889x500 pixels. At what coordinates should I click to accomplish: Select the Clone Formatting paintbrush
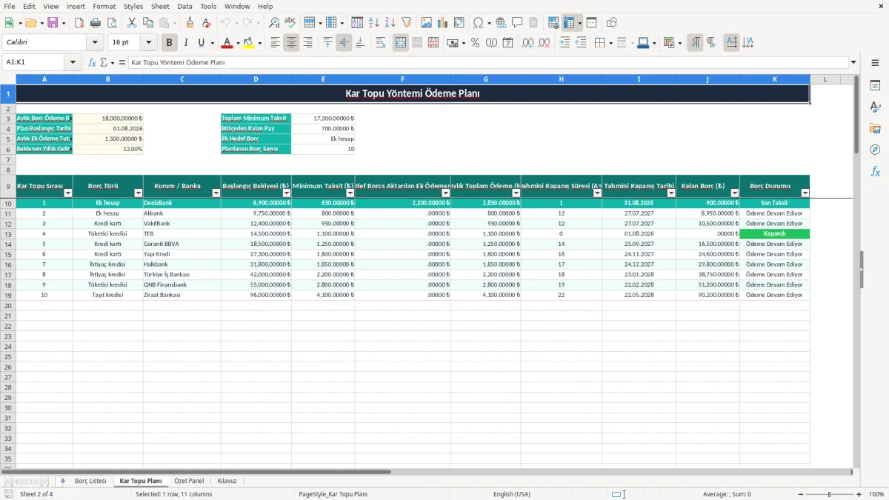[x=190, y=23]
